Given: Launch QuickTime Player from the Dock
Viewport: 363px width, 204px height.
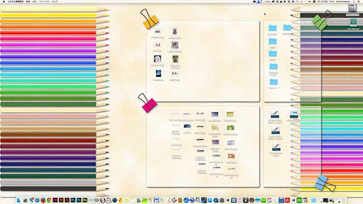Looking at the screenshot, I should (x=216, y=200).
